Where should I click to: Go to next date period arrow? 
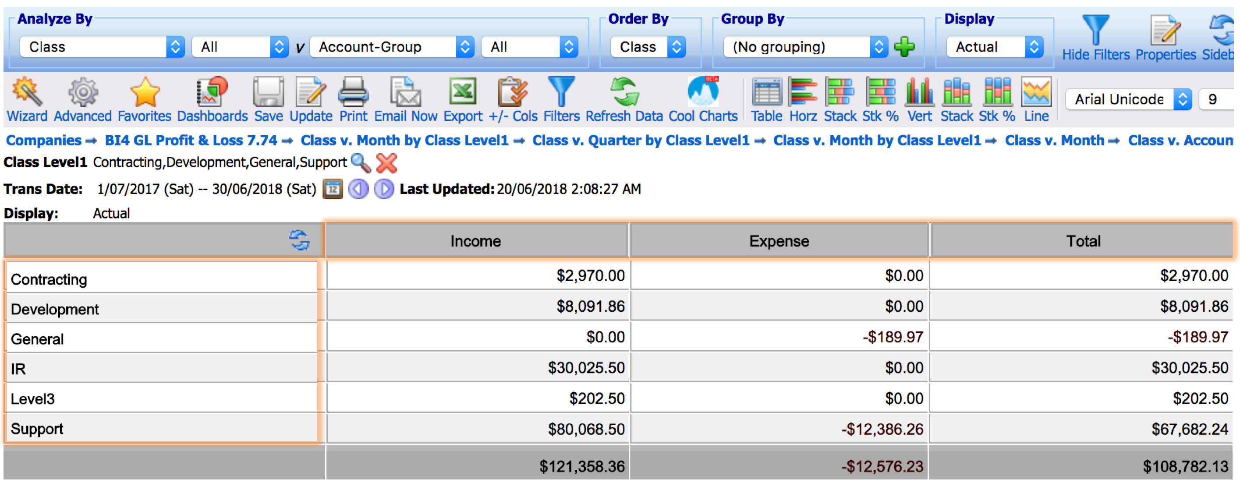(384, 189)
